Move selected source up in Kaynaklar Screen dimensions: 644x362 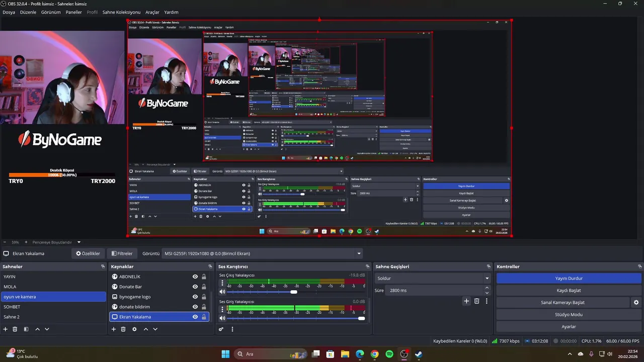tap(146, 329)
